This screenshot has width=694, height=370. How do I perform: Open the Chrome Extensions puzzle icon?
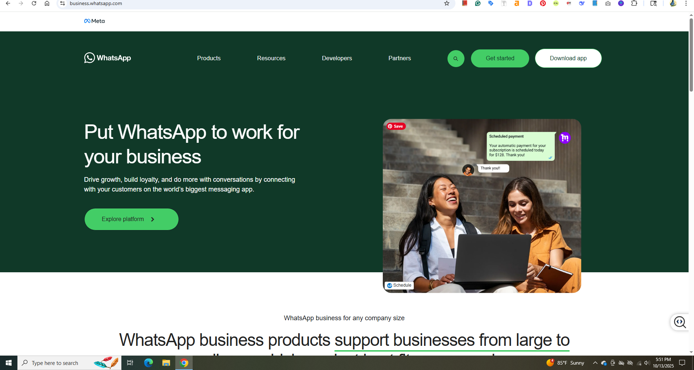(634, 4)
